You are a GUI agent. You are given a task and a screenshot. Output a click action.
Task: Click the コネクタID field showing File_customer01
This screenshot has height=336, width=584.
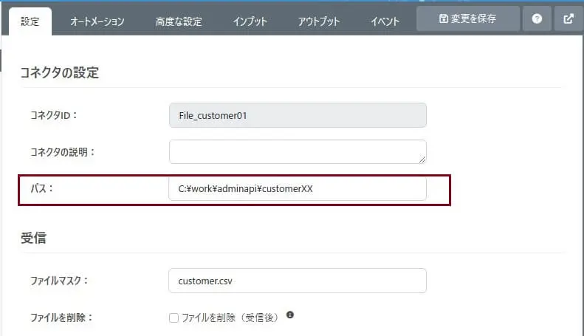tap(298, 115)
